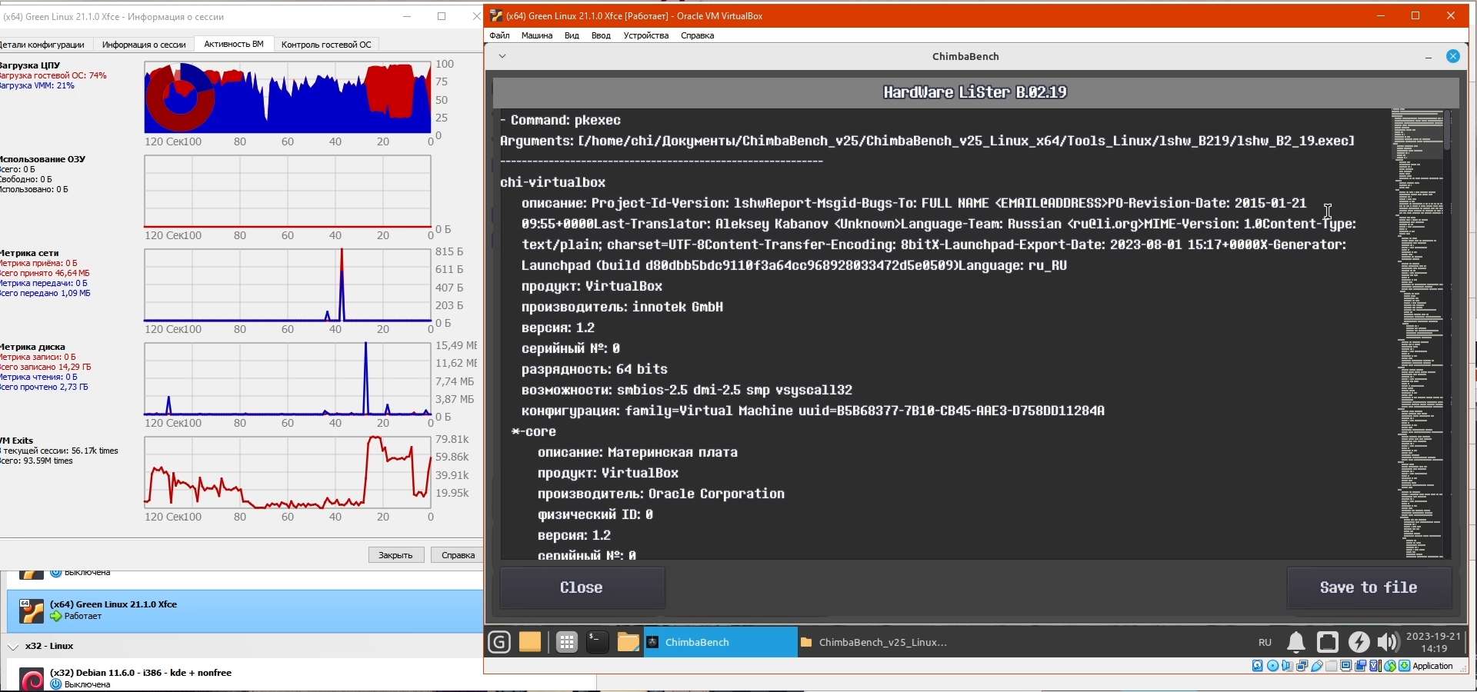Image resolution: width=1477 pixels, height=692 pixels.
Task: Open the applications grid launcher in guest taskbar
Action: coord(567,642)
